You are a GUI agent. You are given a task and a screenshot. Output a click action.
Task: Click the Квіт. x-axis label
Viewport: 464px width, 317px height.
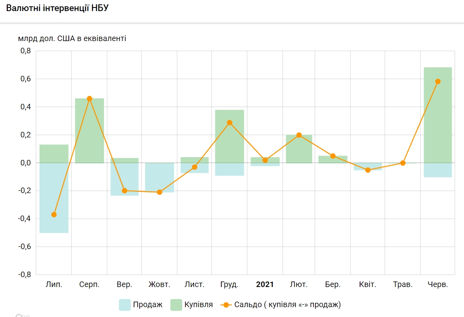click(x=368, y=285)
